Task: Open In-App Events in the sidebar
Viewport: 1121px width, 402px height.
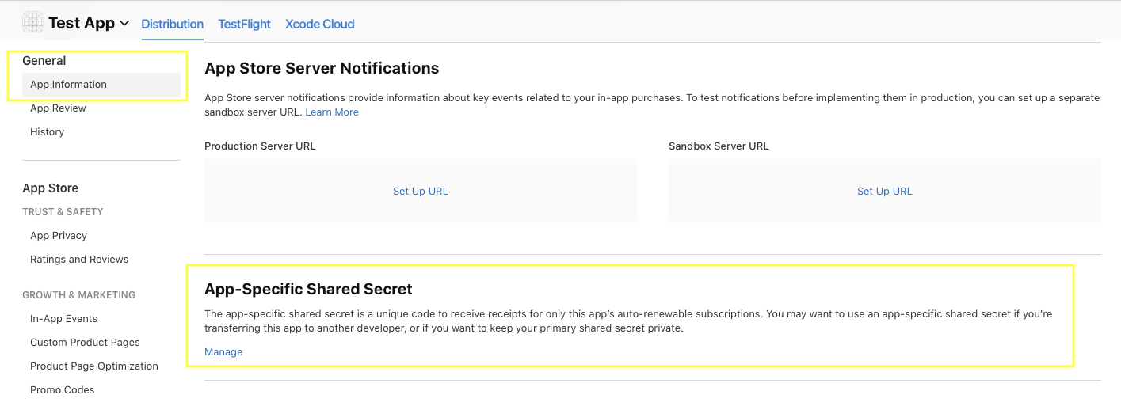Action: [x=63, y=319]
